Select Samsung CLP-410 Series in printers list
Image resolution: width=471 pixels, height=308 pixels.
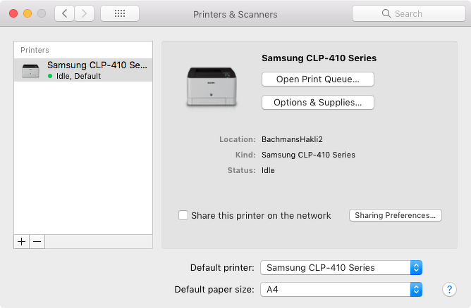coord(97,65)
